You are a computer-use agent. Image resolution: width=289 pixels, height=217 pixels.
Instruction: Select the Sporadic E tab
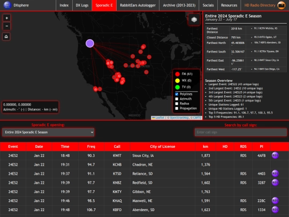pos(104,5)
